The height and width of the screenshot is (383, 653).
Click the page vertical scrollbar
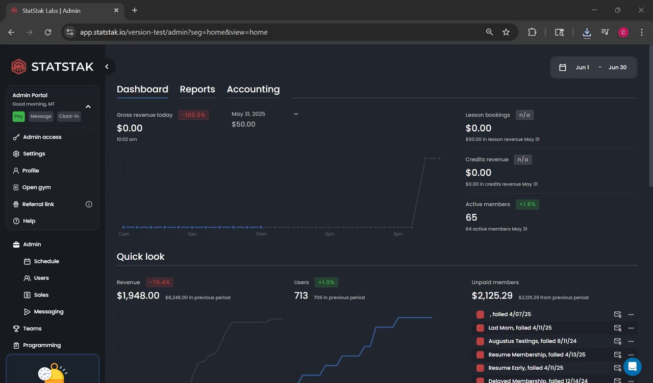point(650,117)
